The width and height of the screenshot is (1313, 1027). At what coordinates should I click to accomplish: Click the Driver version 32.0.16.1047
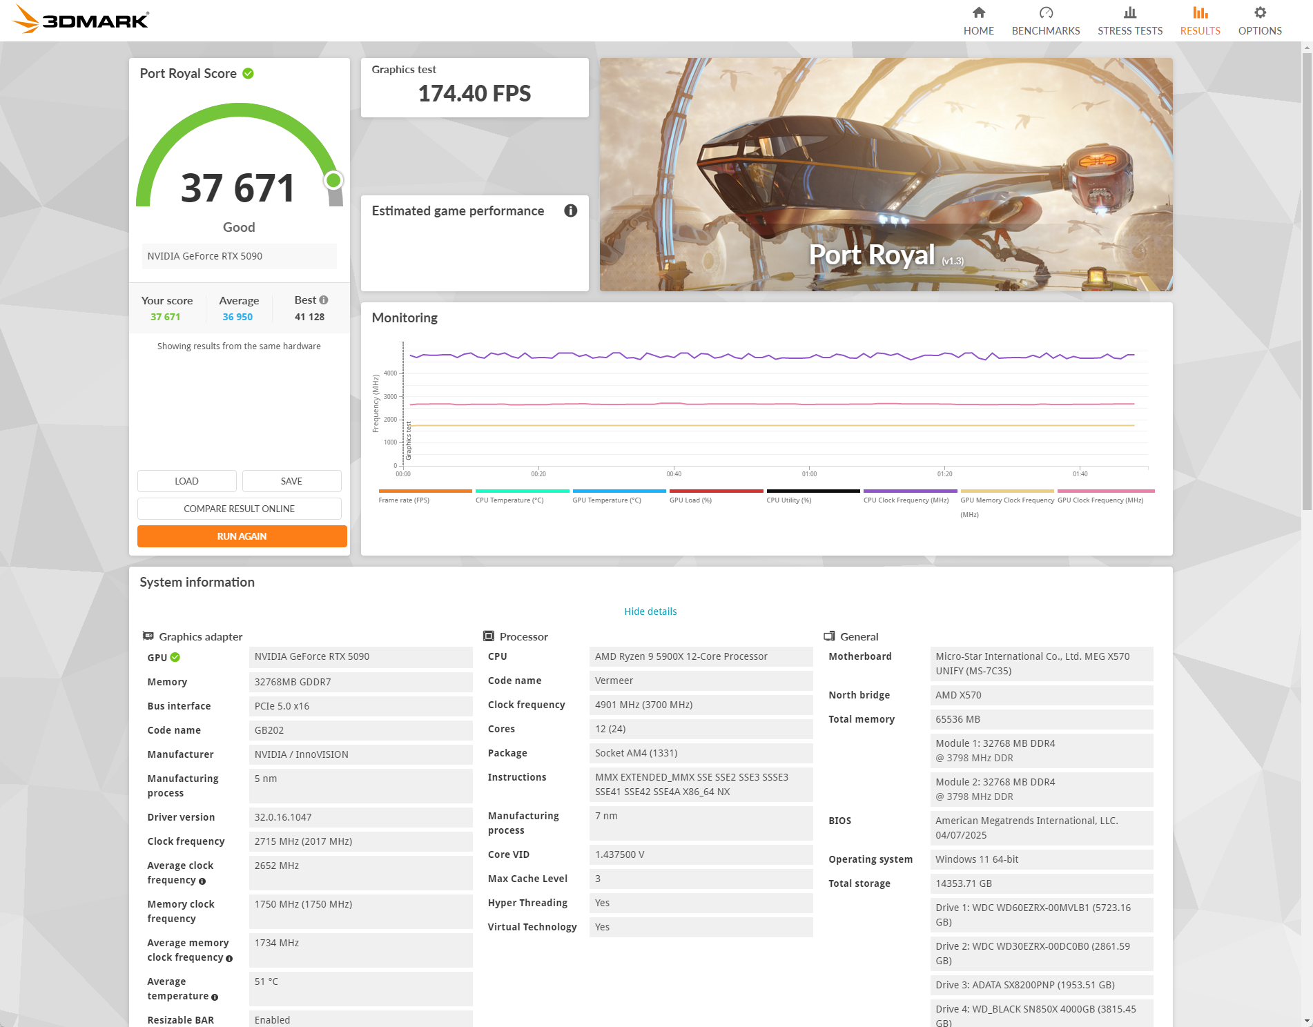tap(360, 817)
